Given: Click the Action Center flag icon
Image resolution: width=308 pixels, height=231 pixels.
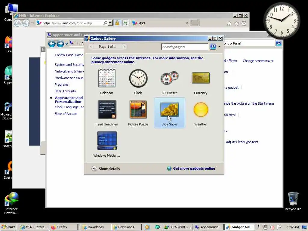Looking at the screenshot, I should pyautogui.click(x=279, y=227).
